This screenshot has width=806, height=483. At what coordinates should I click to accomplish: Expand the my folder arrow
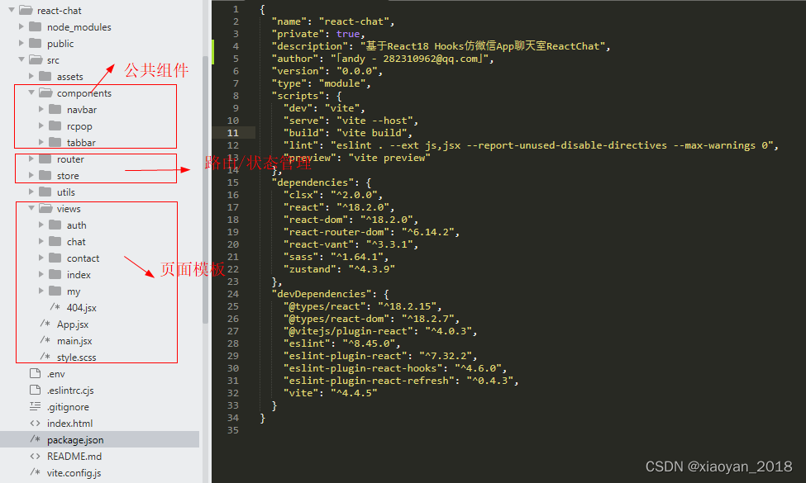[41, 291]
